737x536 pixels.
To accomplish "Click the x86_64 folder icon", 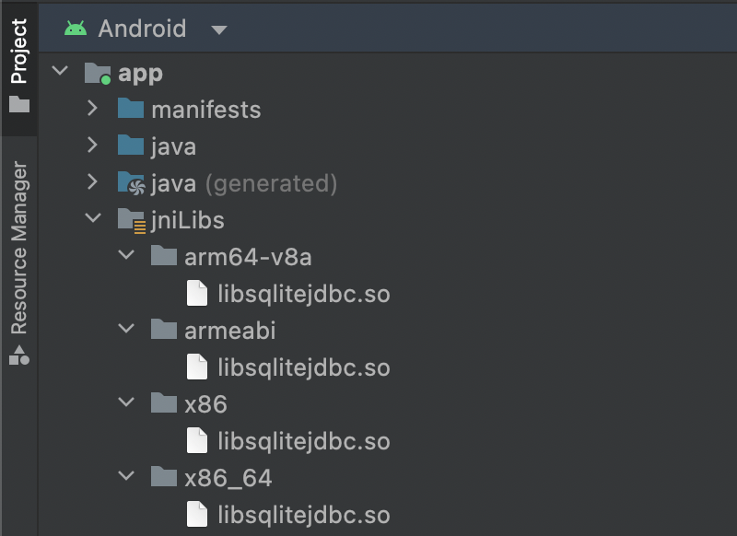I will [163, 478].
